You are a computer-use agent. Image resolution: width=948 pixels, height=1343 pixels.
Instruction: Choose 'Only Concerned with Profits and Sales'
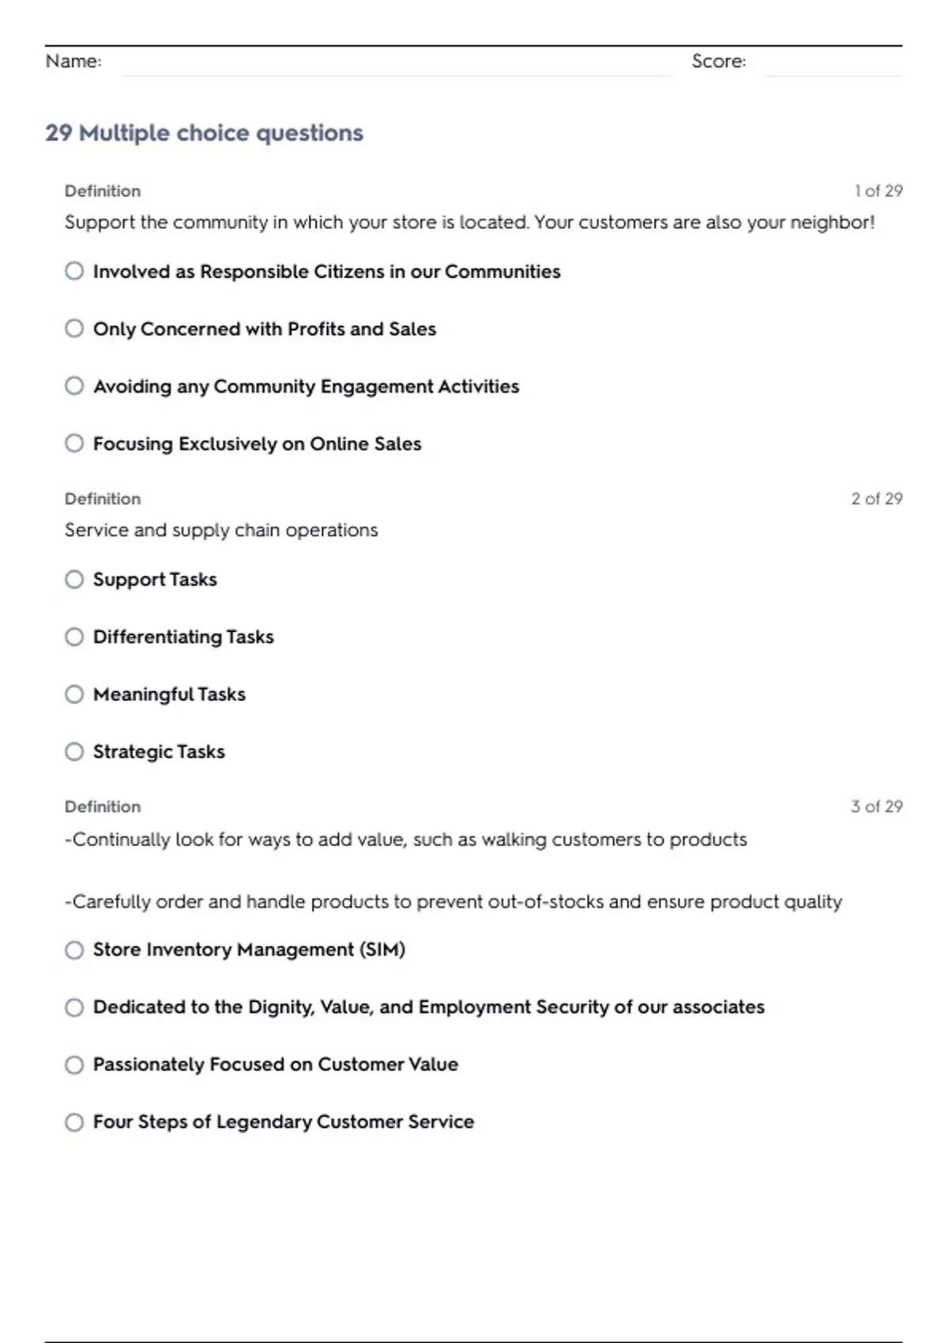[x=74, y=329]
